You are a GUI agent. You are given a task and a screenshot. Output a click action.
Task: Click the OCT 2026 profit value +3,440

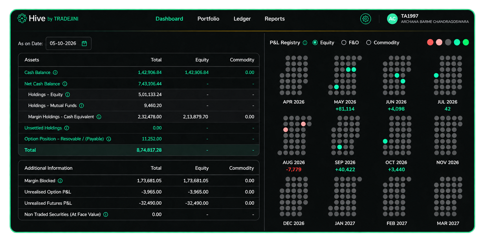point(396,170)
